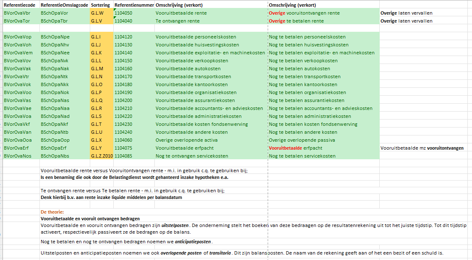Click cell BVorOvaVae
This screenshot has height=260, width=472.
coord(21,108)
